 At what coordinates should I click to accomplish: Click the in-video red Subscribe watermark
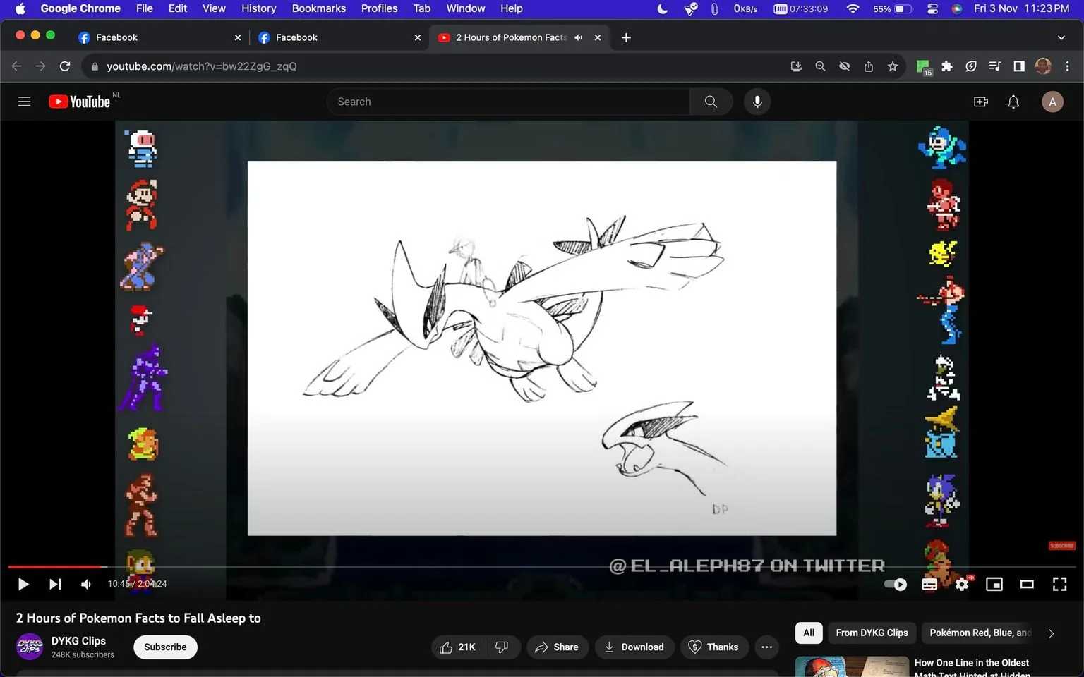1061,546
